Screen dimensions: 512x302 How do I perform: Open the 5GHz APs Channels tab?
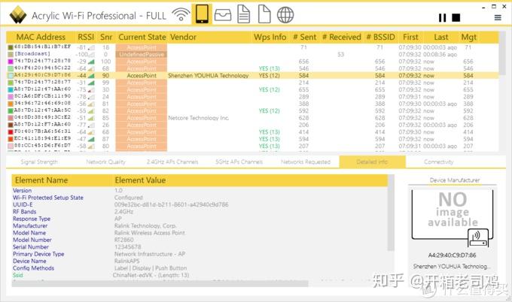click(x=239, y=162)
